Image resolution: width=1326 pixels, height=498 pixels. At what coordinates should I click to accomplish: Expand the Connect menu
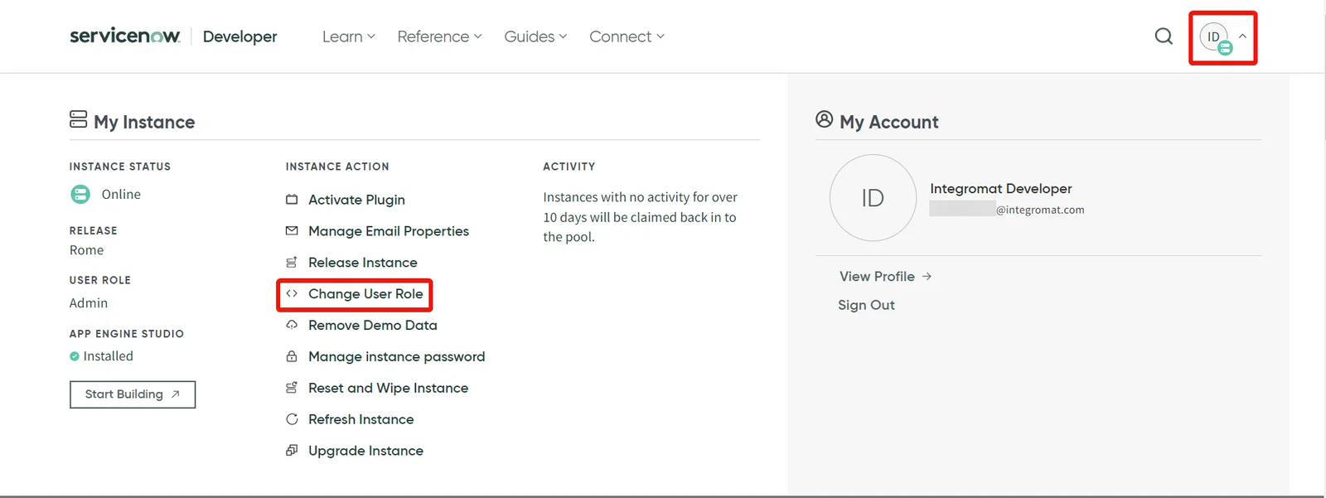click(x=627, y=36)
